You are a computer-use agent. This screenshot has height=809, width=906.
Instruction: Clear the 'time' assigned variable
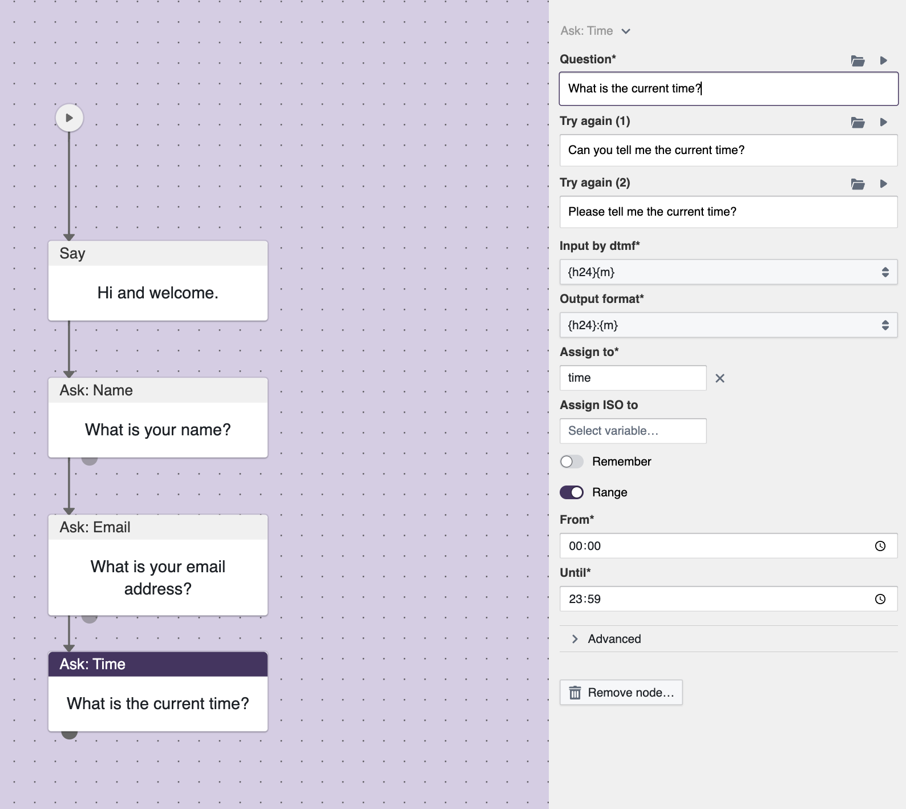point(719,378)
